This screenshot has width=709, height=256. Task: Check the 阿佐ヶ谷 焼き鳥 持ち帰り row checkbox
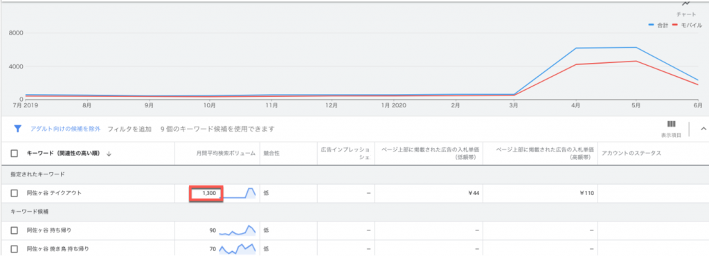click(x=15, y=249)
